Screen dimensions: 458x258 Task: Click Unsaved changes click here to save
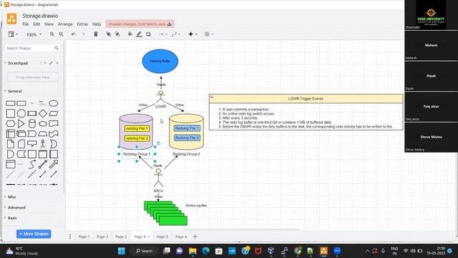[x=140, y=24]
